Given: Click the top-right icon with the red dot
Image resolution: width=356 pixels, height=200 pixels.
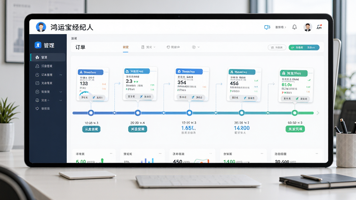Looking at the screenshot, I should tap(319, 27).
